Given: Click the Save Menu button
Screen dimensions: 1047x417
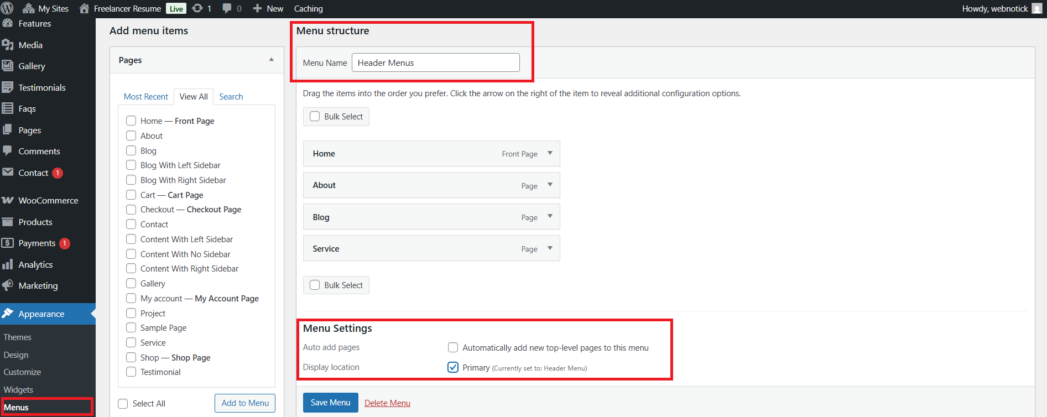Looking at the screenshot, I should pyautogui.click(x=330, y=403).
